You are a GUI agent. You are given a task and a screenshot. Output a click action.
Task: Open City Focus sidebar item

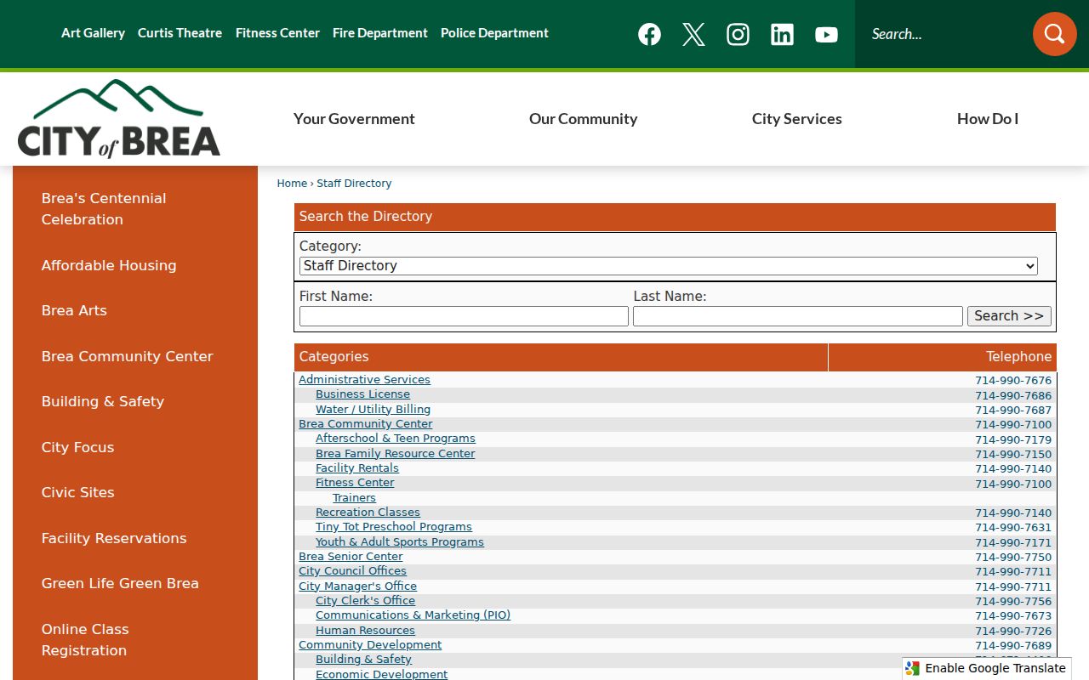tap(77, 447)
